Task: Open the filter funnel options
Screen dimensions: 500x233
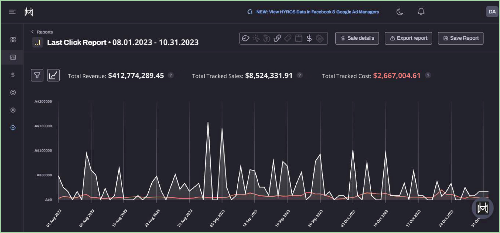Action: [37, 75]
